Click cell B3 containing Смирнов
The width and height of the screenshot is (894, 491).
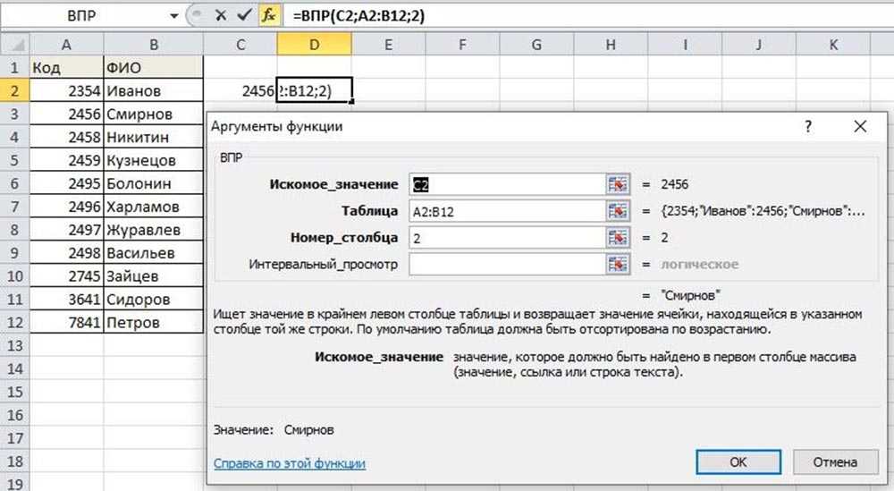153,114
